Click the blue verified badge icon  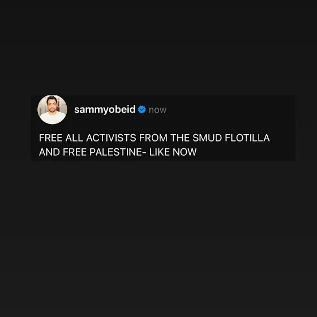(x=142, y=109)
